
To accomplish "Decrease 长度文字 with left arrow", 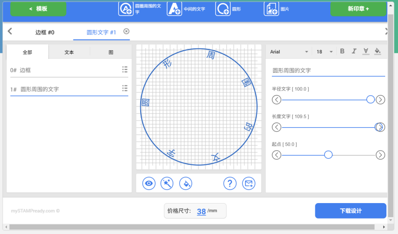I will point(276,127).
